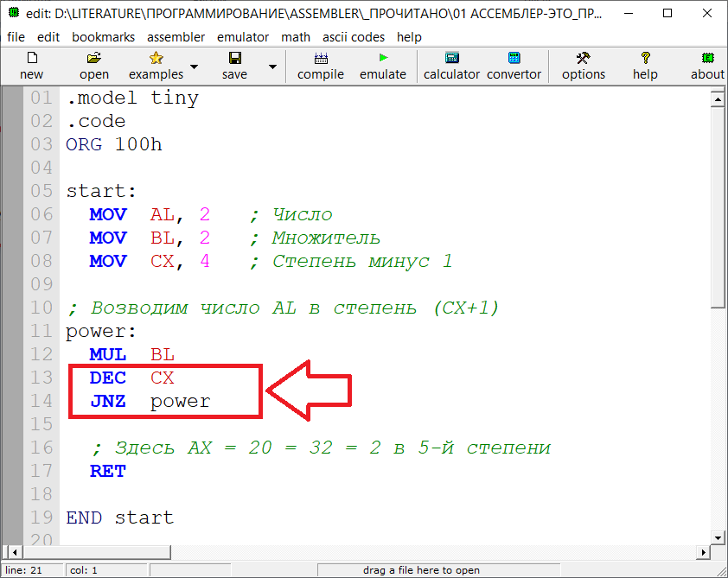The image size is (728, 578).
Task: Click the help question mark icon
Action: point(645,58)
